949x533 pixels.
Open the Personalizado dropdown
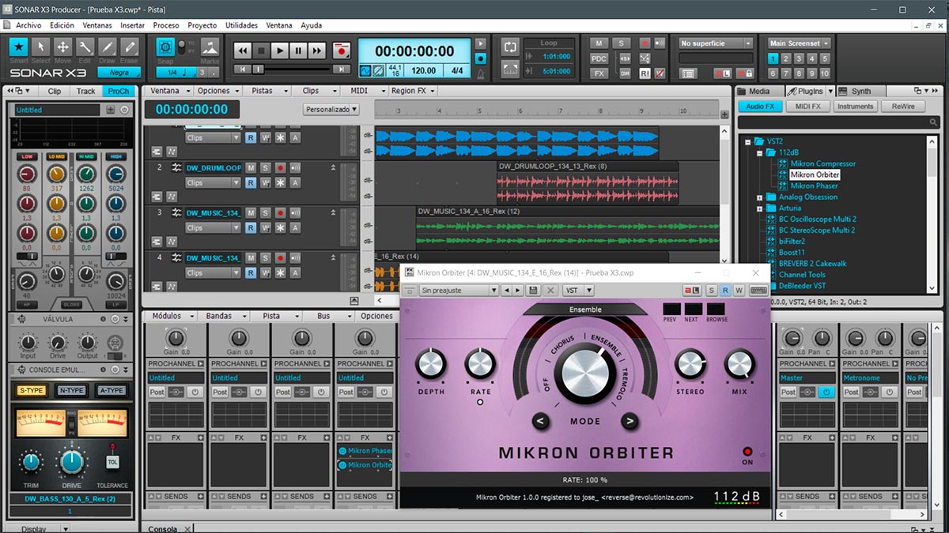(x=331, y=110)
